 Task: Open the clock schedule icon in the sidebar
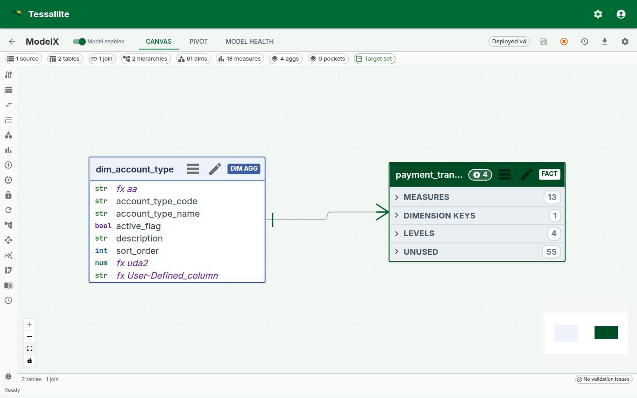[x=8, y=300]
